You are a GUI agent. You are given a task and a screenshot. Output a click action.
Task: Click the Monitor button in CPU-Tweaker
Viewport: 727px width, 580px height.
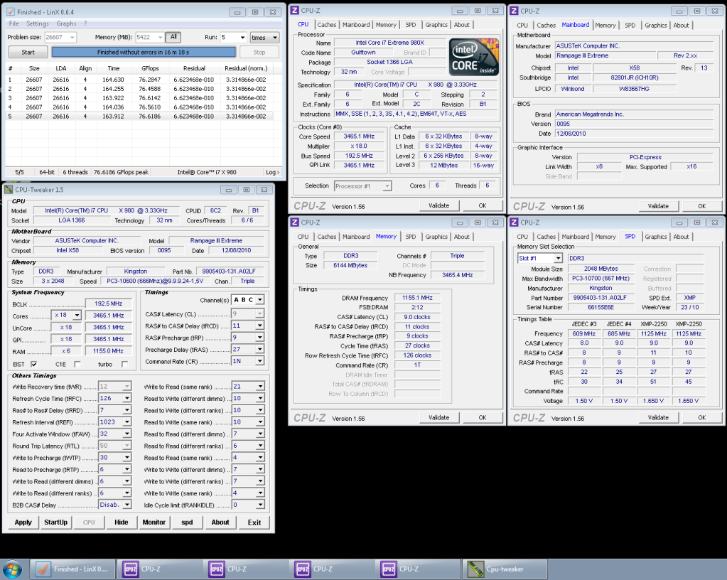pos(154,522)
